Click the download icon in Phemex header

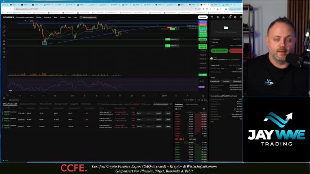tap(224, 17)
